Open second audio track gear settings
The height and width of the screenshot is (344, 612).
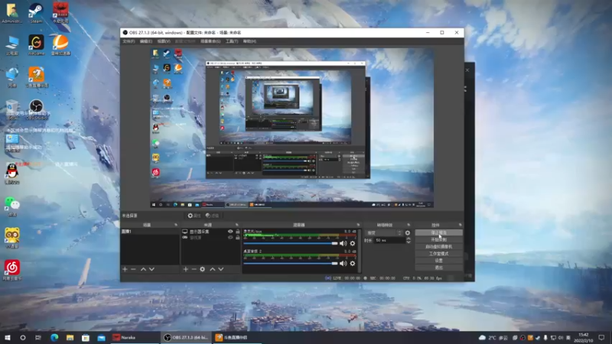(x=352, y=264)
